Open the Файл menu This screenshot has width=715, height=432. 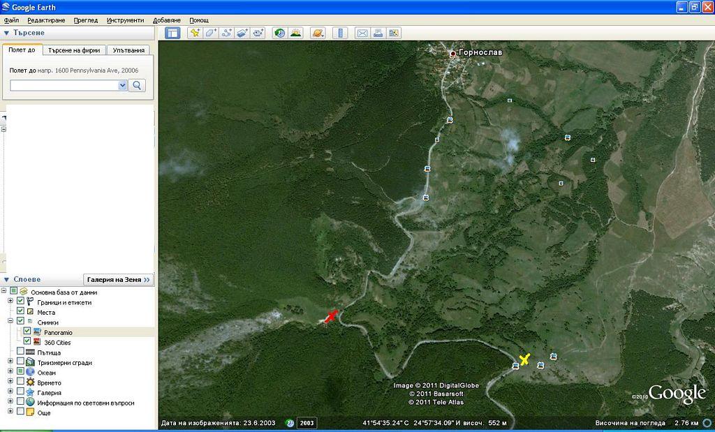(11, 20)
